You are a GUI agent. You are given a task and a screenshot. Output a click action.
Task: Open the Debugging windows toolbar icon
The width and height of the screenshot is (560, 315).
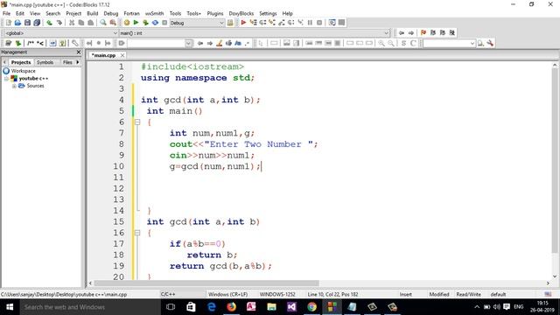coord(332,23)
